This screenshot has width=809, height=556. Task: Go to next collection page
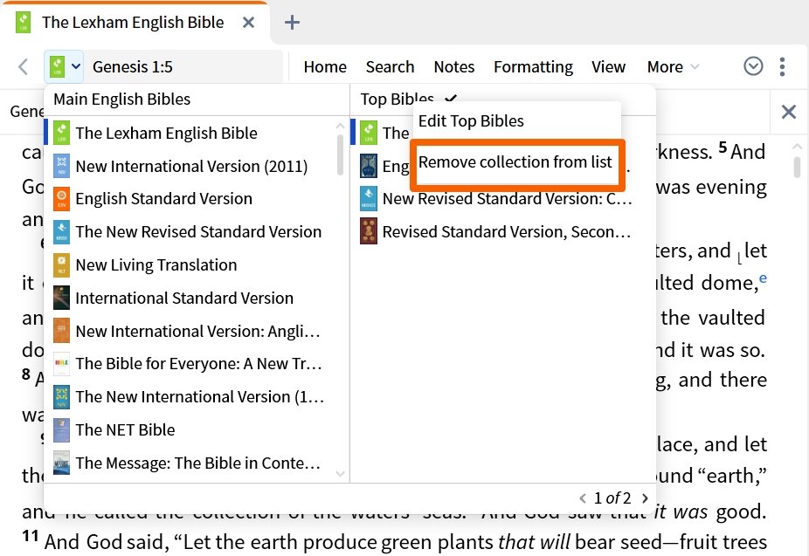click(x=645, y=498)
